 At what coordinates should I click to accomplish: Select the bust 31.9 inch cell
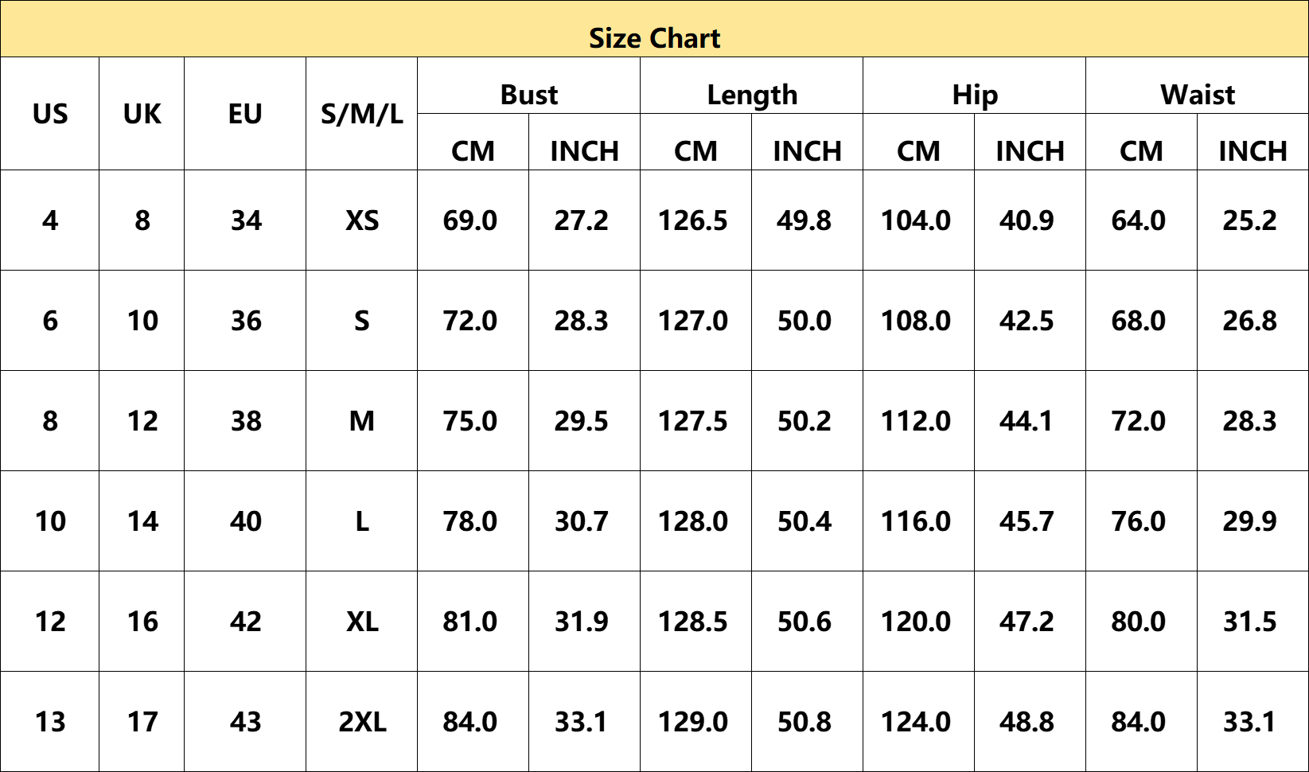[x=584, y=622]
